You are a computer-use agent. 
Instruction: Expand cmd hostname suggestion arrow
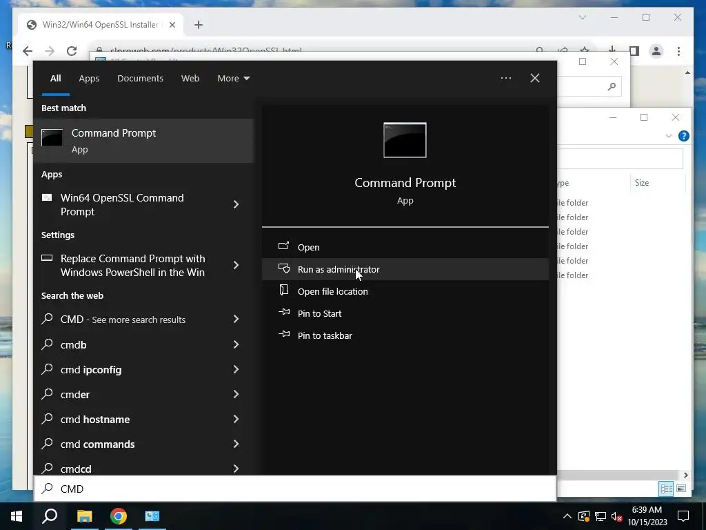(x=236, y=419)
